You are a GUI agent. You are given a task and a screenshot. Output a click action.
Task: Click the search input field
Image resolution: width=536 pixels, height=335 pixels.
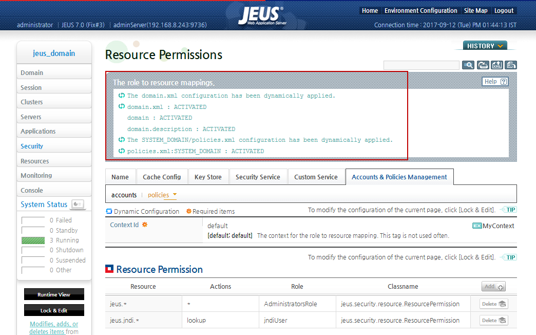(x=421, y=65)
